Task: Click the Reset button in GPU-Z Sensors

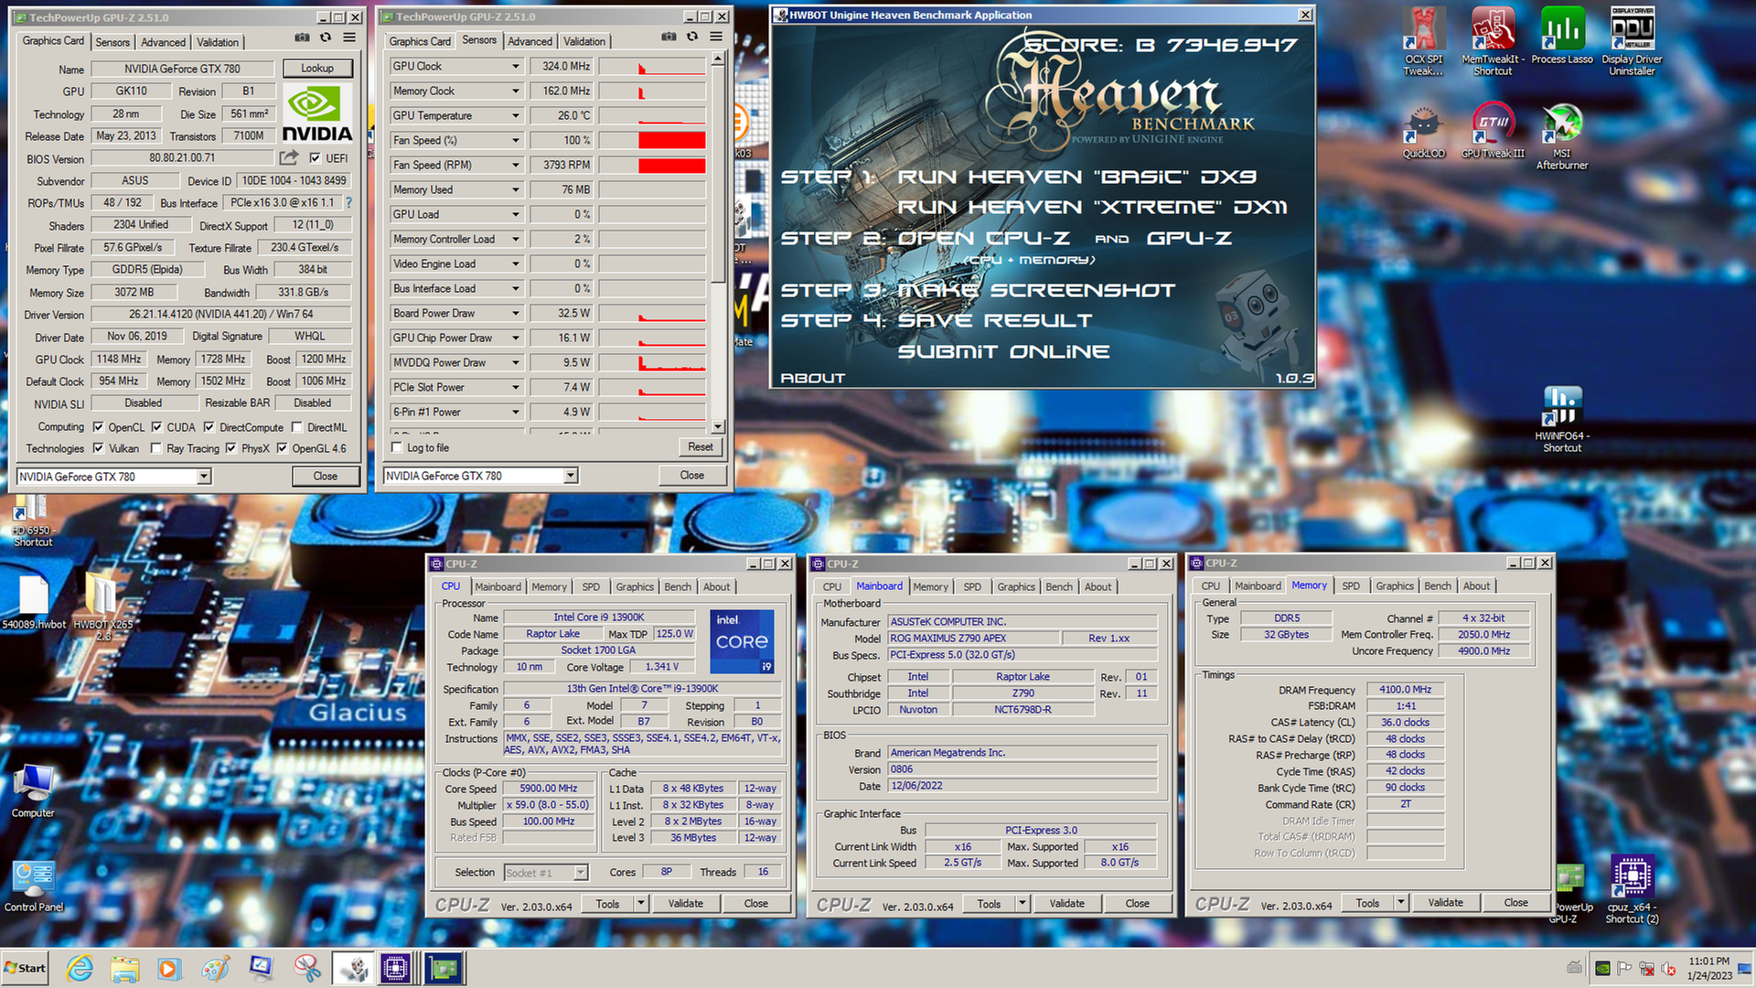Action: 701,447
